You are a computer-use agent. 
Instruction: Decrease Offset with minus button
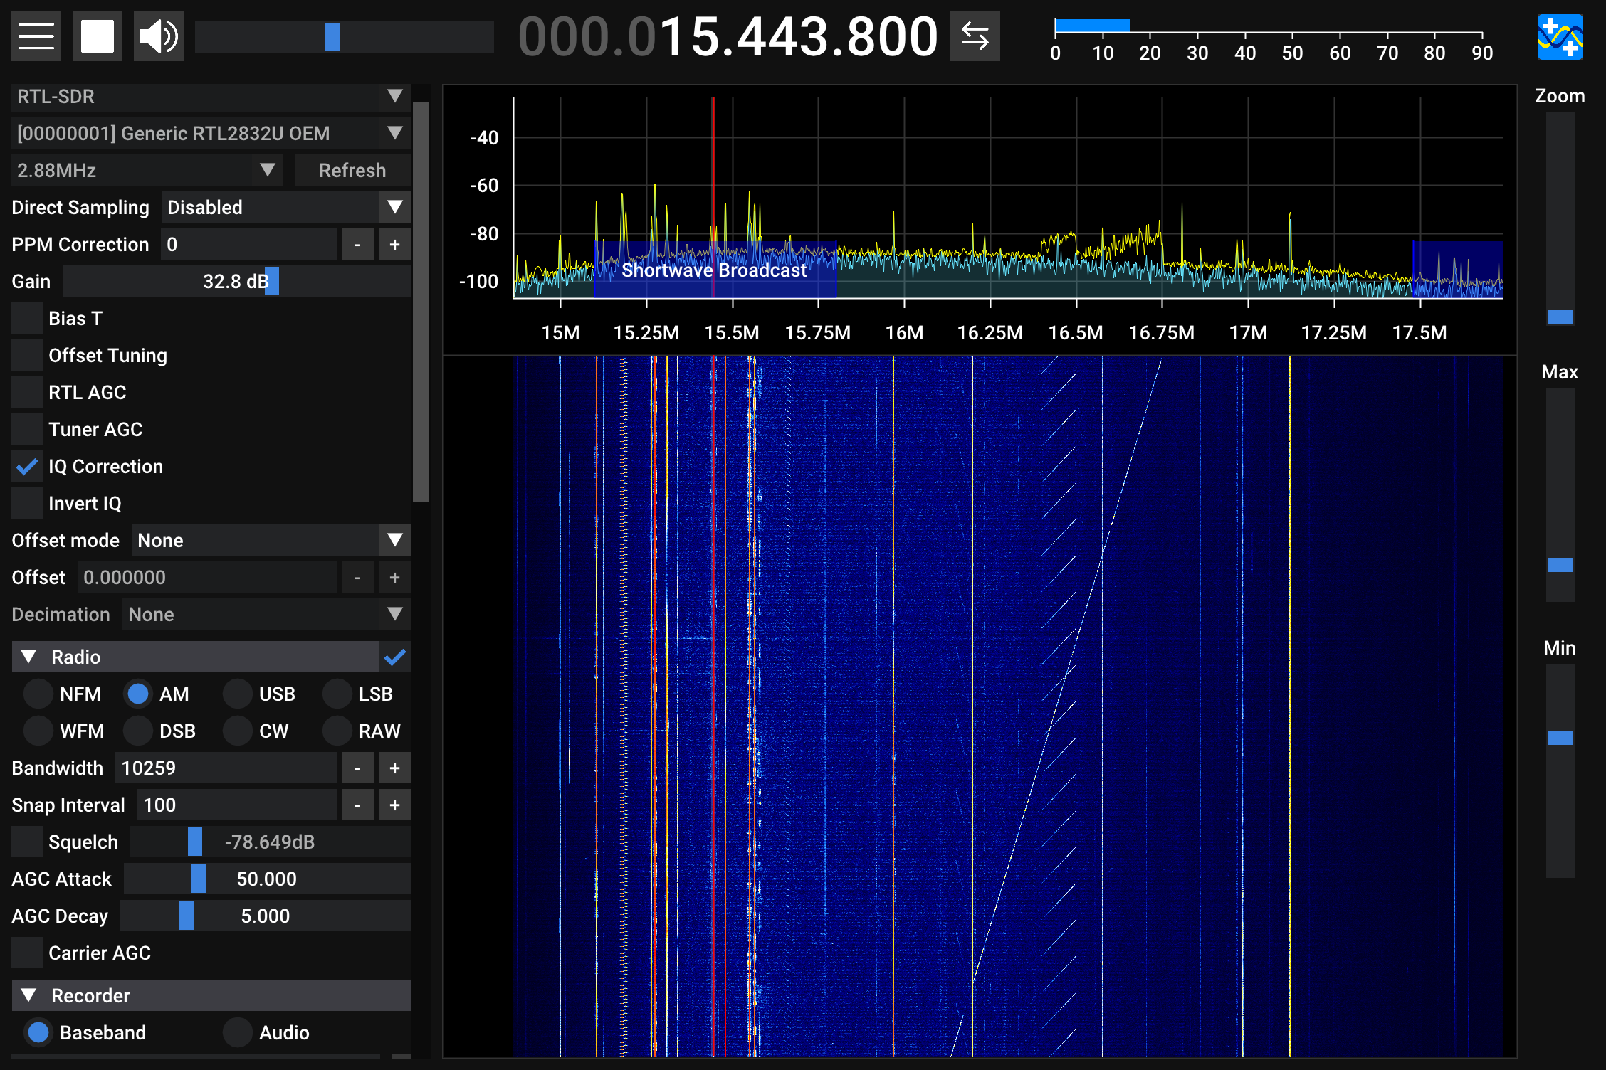[358, 577]
